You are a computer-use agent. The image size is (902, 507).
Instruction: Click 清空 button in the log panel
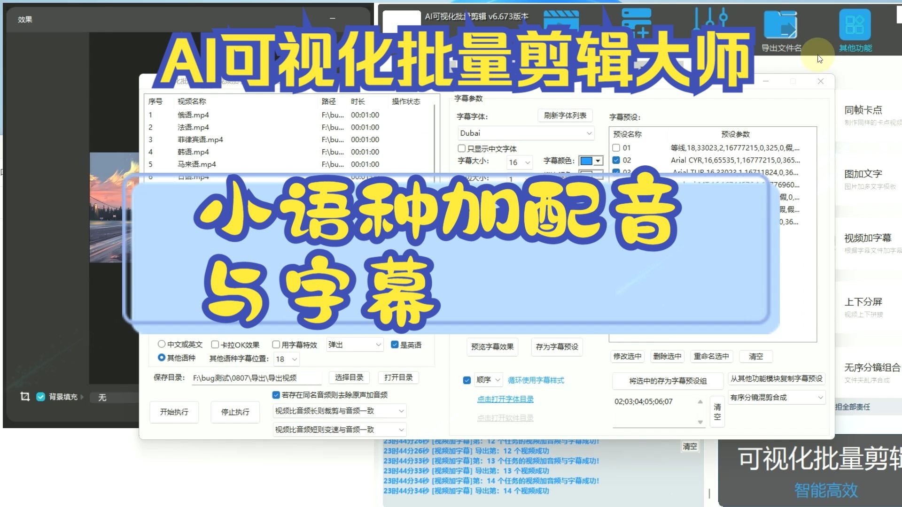click(690, 446)
